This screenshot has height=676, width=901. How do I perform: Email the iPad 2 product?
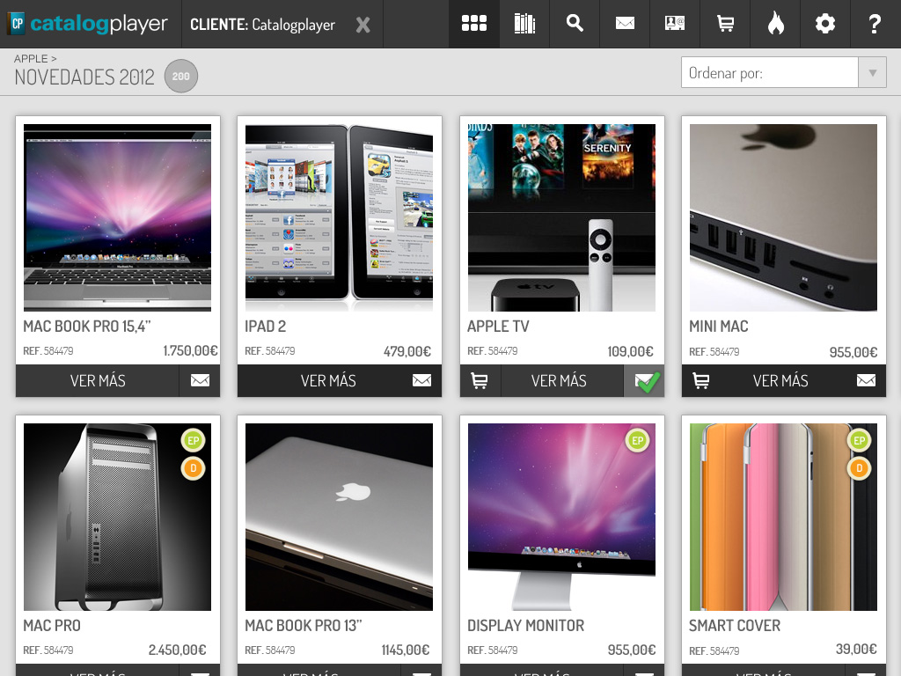pyautogui.click(x=421, y=380)
